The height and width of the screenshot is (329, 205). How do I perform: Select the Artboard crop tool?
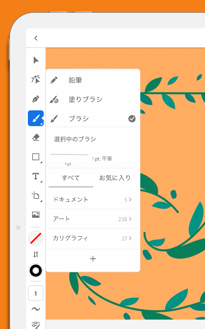click(36, 195)
